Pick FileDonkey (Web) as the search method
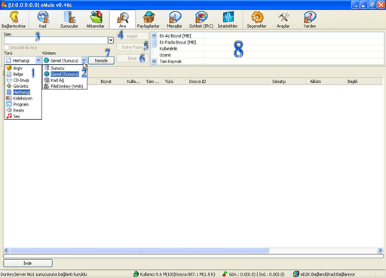The height and width of the screenshot is (278, 386). point(65,86)
